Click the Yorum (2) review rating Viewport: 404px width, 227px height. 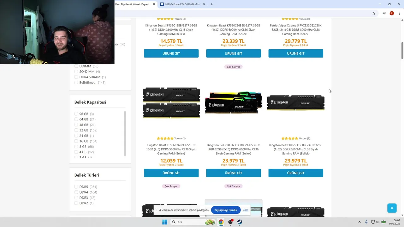171,138
